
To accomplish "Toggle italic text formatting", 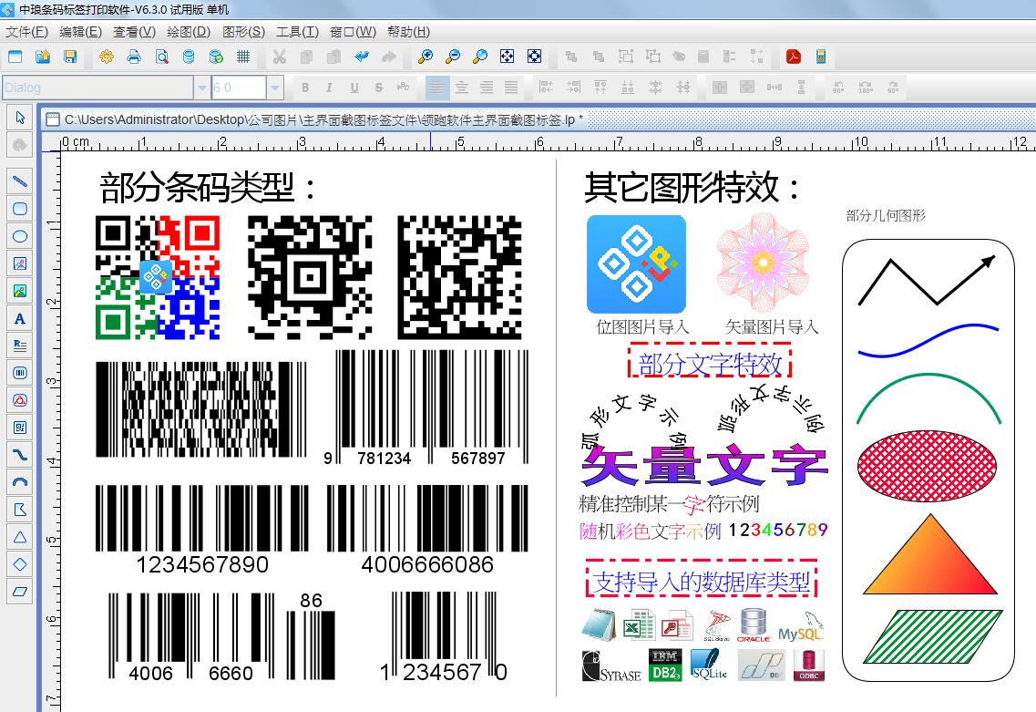I will coord(329,87).
